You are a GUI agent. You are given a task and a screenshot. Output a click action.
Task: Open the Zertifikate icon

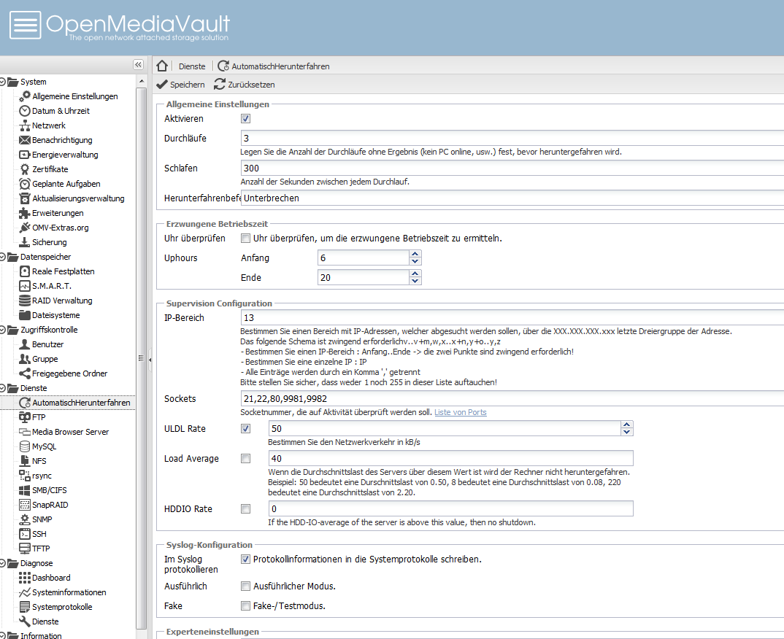click(25, 169)
